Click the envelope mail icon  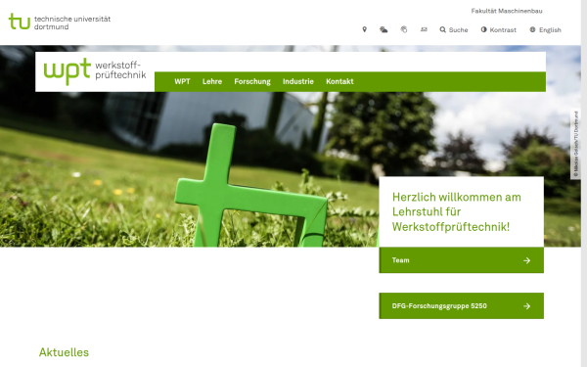[424, 29]
